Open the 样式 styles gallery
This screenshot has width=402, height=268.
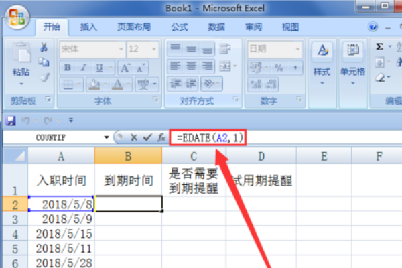click(322, 64)
